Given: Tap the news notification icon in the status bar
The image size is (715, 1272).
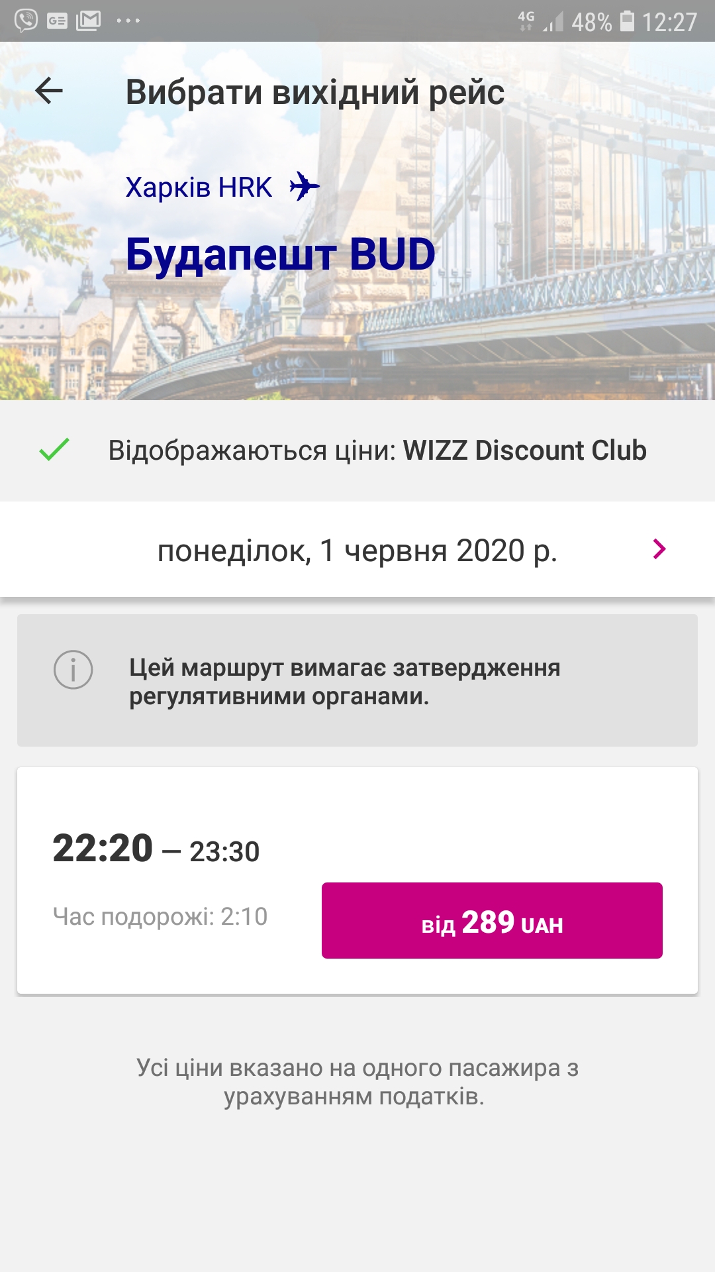Looking at the screenshot, I should pyautogui.click(x=57, y=21).
